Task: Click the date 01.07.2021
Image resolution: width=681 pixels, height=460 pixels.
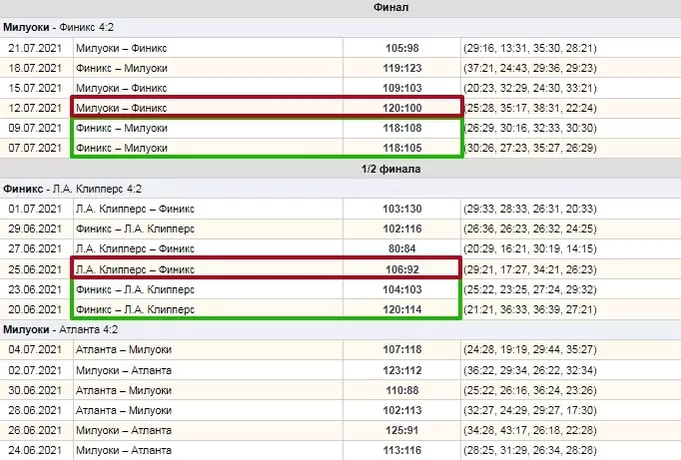Action: pyautogui.click(x=35, y=209)
